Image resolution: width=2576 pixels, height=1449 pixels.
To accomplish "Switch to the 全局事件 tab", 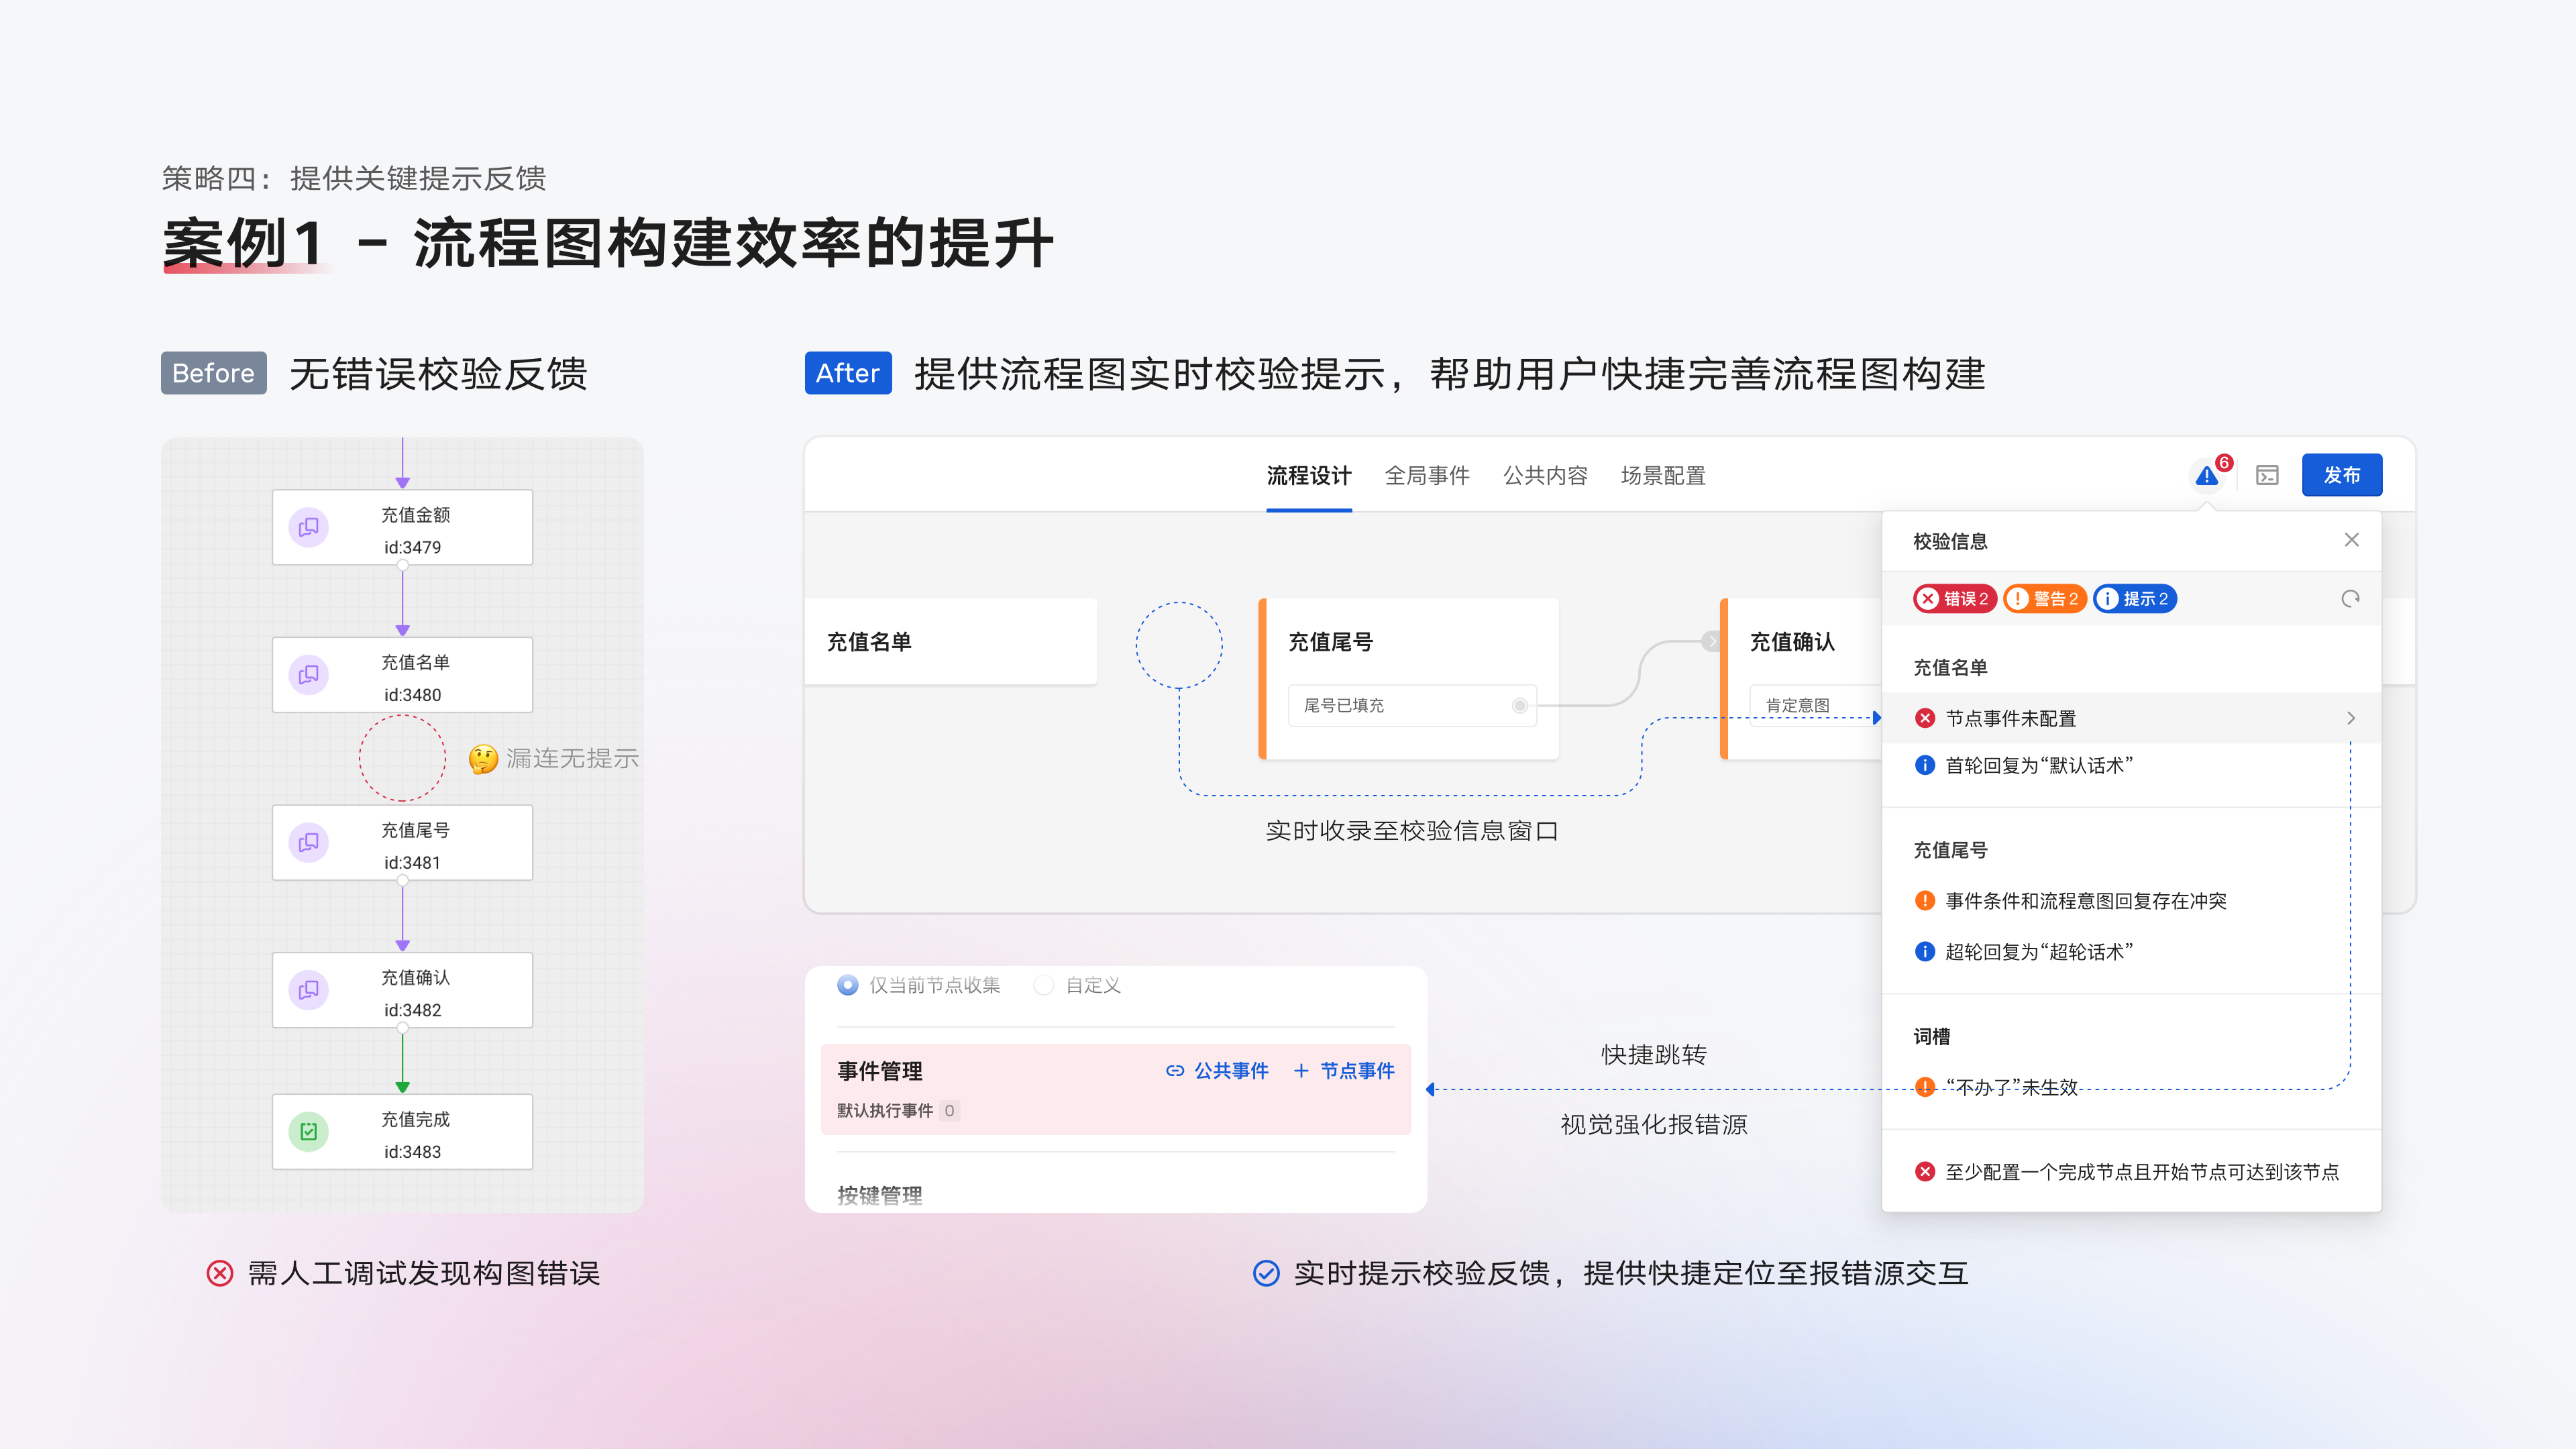I will (1427, 476).
